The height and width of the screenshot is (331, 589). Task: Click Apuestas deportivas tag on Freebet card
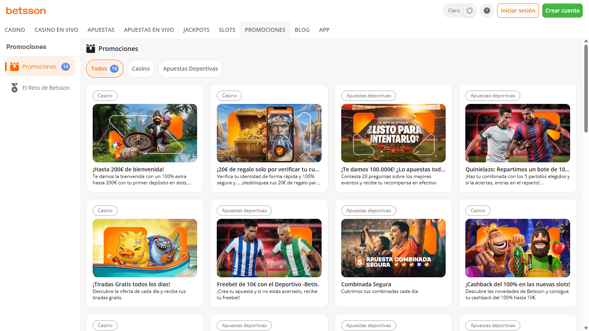(244, 211)
